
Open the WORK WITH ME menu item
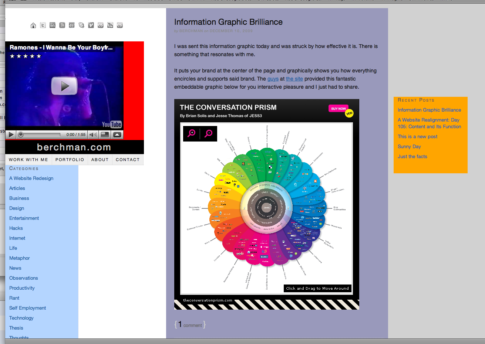(28, 160)
